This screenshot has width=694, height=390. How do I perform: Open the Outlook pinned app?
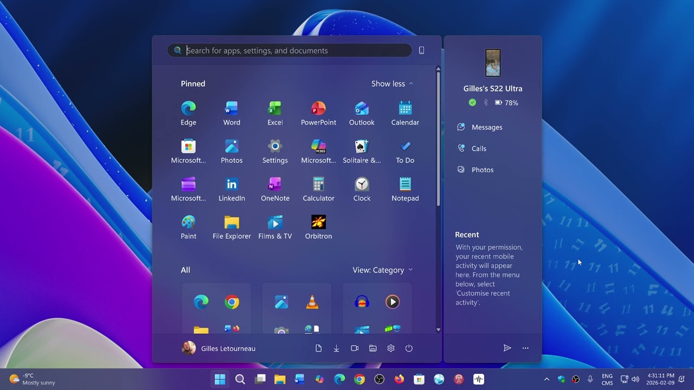pyautogui.click(x=362, y=113)
